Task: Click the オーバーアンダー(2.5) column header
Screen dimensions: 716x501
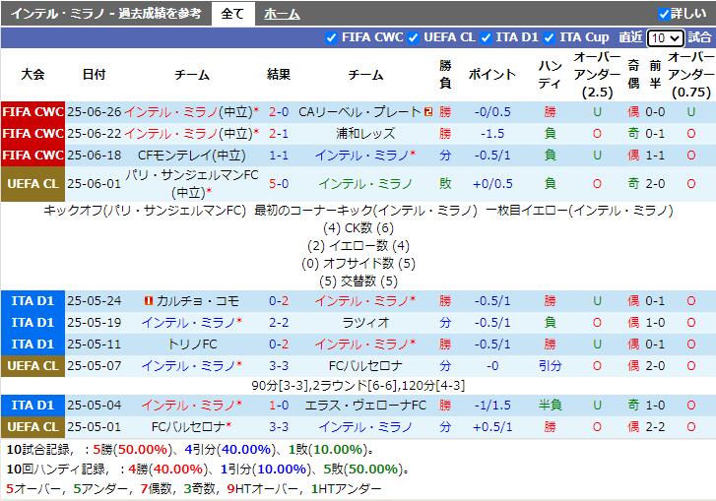Action: pyautogui.click(x=597, y=75)
